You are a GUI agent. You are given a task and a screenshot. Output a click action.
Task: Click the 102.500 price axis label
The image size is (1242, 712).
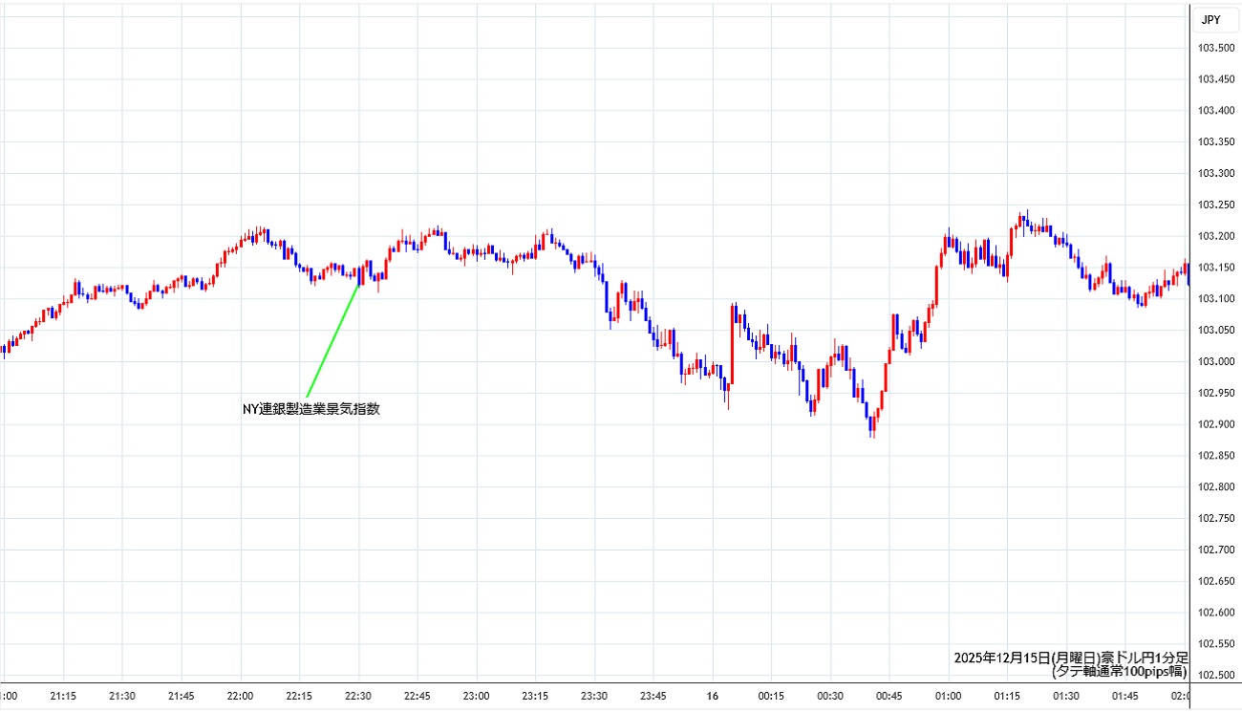click(1215, 675)
